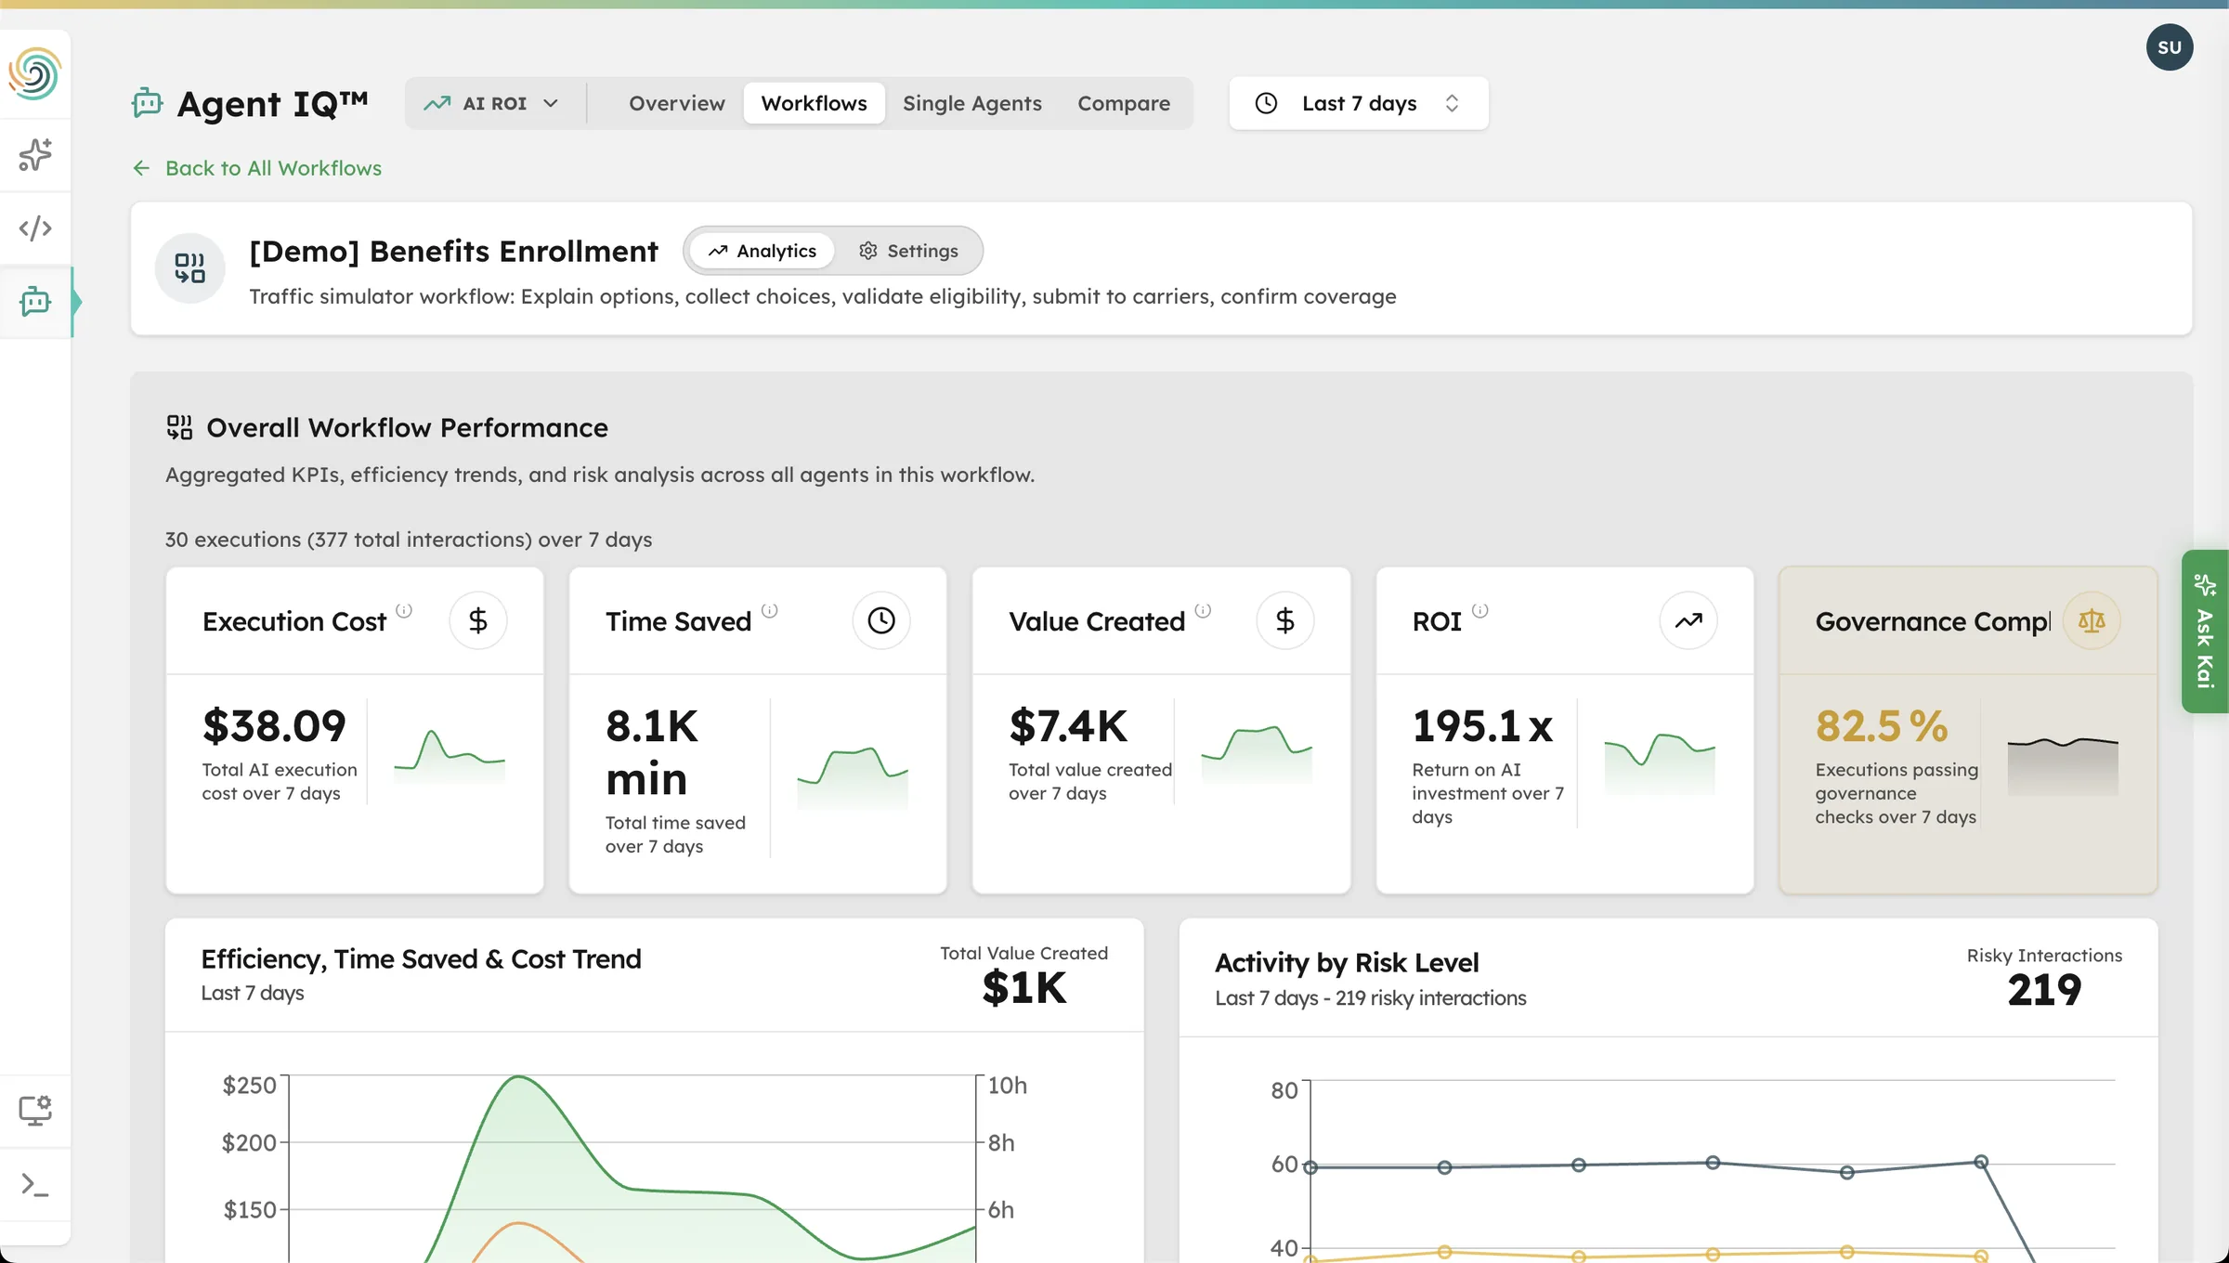Open Settings for Benefits Enrollment workflow

tap(908, 250)
